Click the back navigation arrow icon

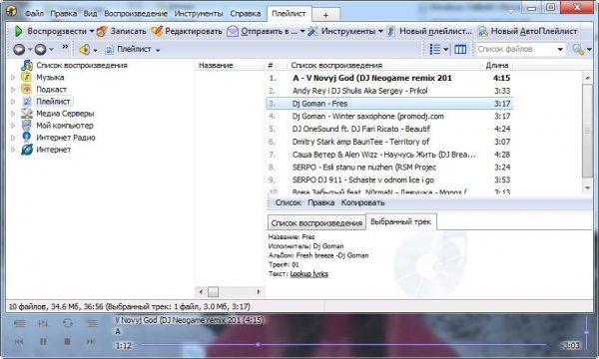(19, 49)
